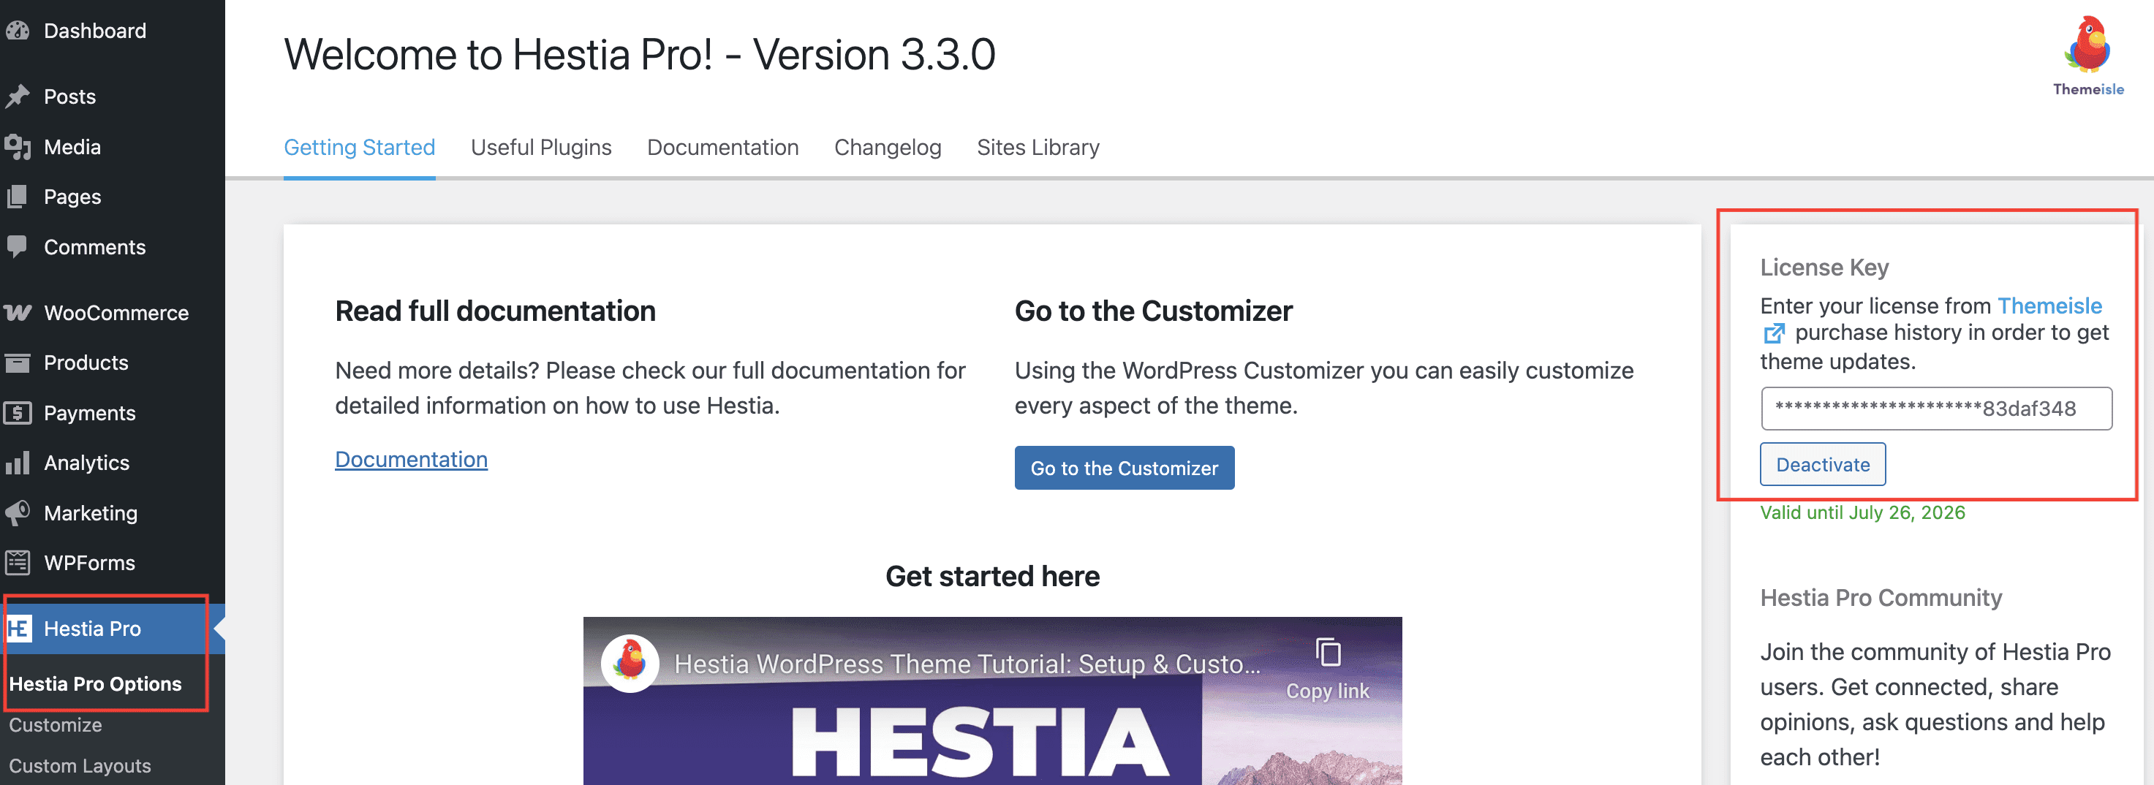
Task: Click the license key input field
Action: pos(1935,408)
